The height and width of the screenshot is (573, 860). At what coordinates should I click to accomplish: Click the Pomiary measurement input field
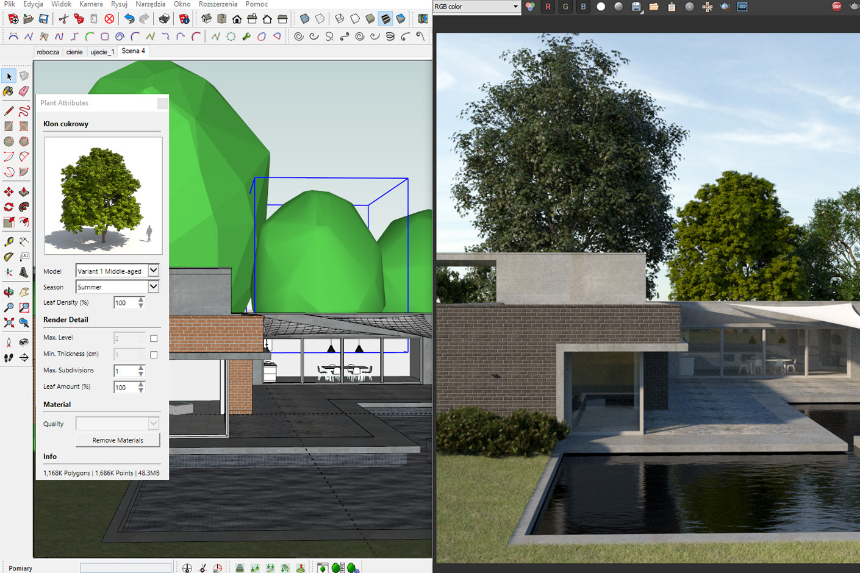tap(125, 568)
